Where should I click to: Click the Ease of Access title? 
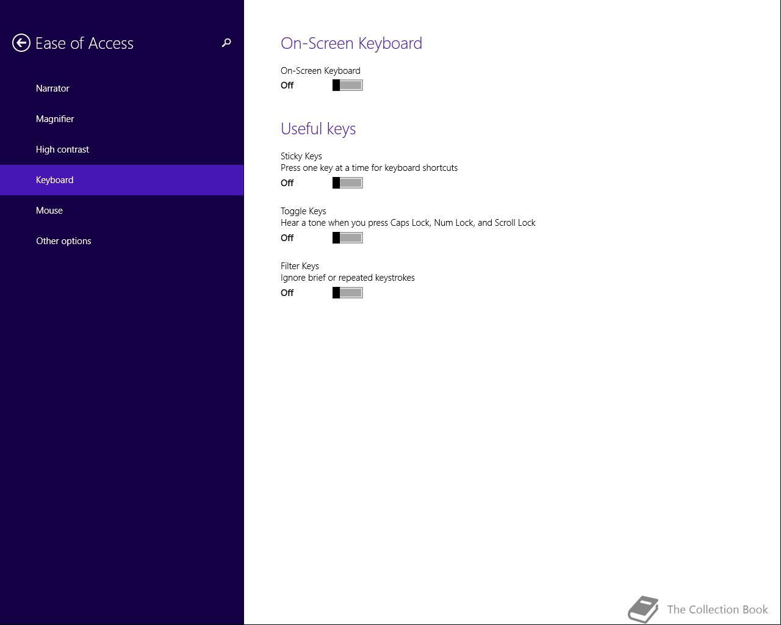coord(84,43)
